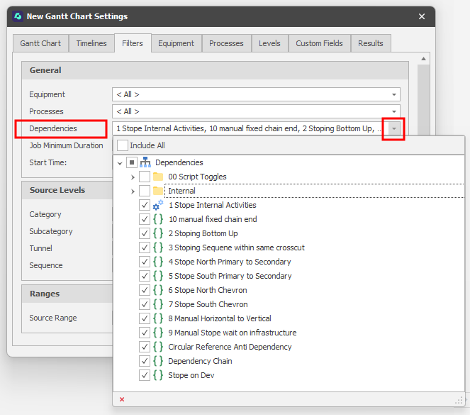Click braces icon beside Circular Reference Anti Dependency
Viewport: 470px width, 417px height.
click(x=158, y=347)
